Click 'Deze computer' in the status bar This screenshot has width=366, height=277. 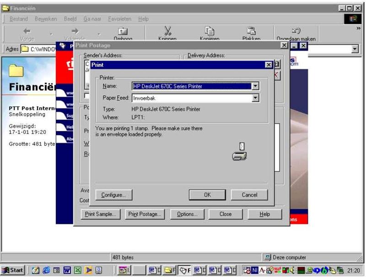tap(289, 257)
